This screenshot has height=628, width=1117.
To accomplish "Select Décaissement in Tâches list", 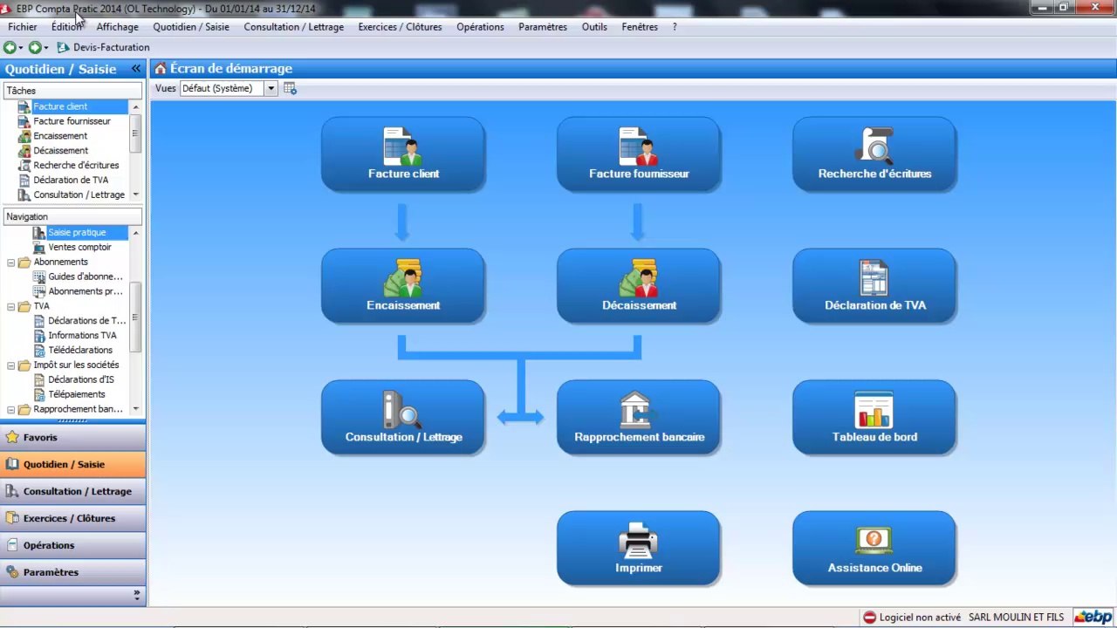I will [x=60, y=151].
